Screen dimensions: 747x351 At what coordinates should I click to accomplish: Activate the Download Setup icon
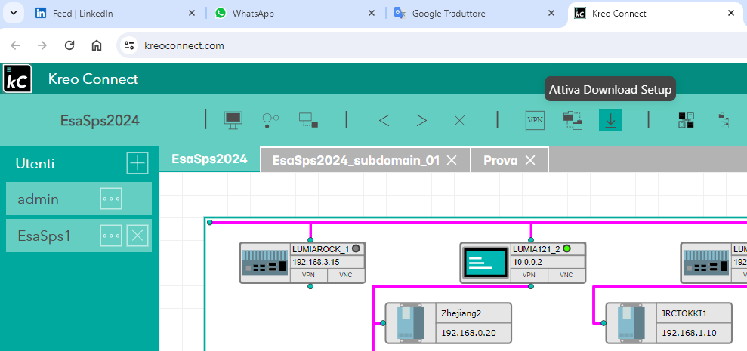(610, 120)
